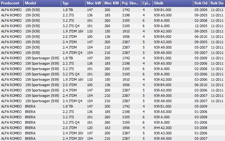Image resolution: width=225 pixels, height=141 pixels.
Task: Select the 159 (939) 1.8 TBi row
Action: pyautogui.click(x=112, y=10)
